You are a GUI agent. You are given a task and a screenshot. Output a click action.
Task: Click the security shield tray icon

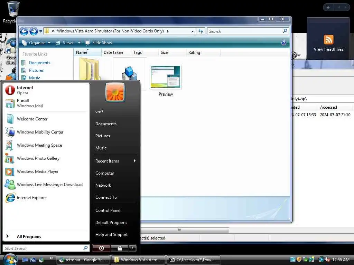299,259
